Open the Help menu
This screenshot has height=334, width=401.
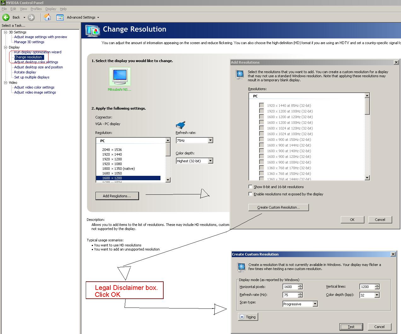(63, 9)
